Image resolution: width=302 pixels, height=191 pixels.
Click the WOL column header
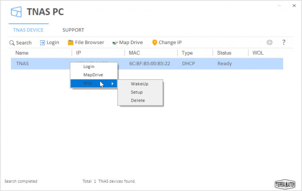coord(258,53)
